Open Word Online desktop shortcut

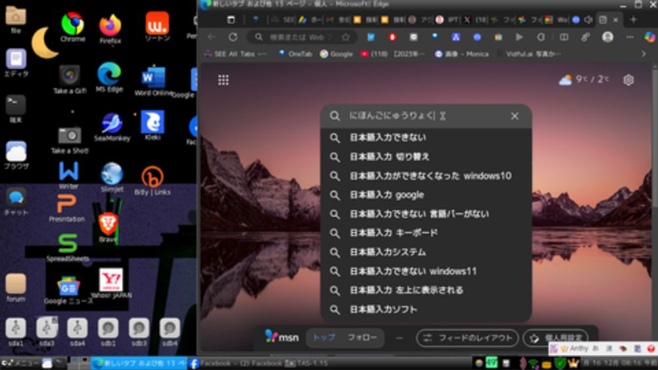(x=153, y=80)
